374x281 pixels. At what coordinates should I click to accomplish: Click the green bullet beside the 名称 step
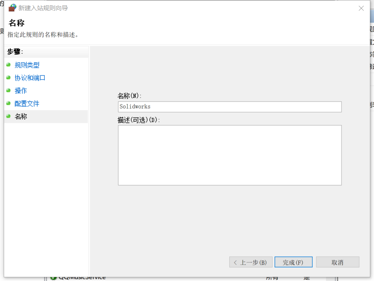[x=8, y=116]
